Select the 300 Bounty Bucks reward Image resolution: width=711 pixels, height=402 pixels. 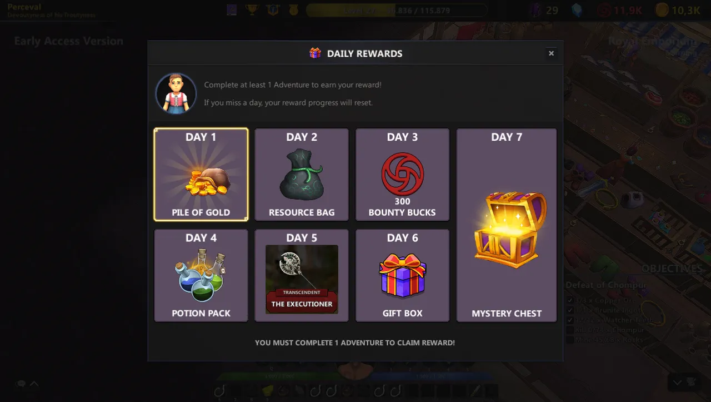(x=402, y=175)
